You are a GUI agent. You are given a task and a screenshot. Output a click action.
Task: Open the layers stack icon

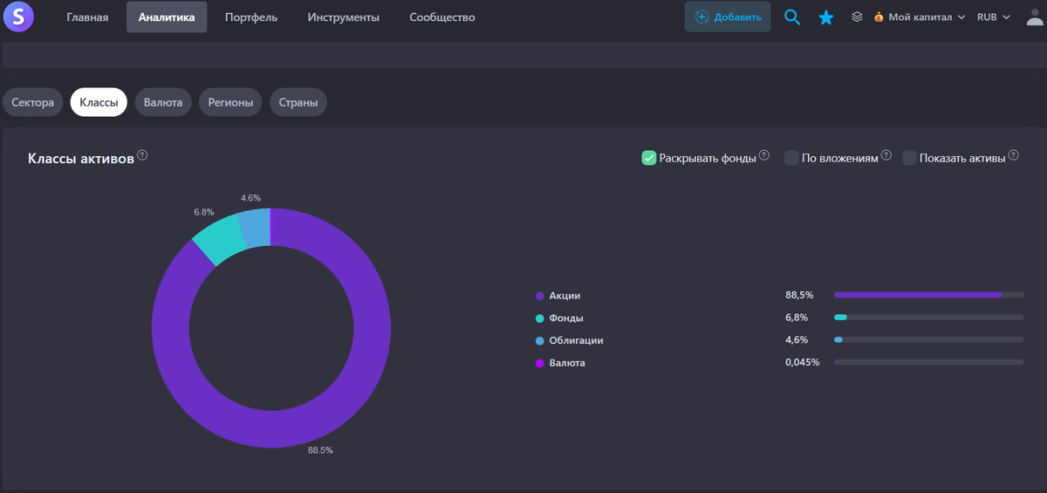click(858, 17)
